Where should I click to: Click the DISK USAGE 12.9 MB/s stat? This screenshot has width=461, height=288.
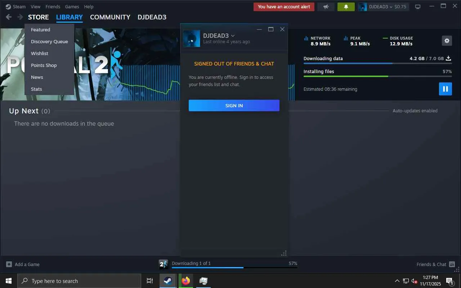coord(398,41)
